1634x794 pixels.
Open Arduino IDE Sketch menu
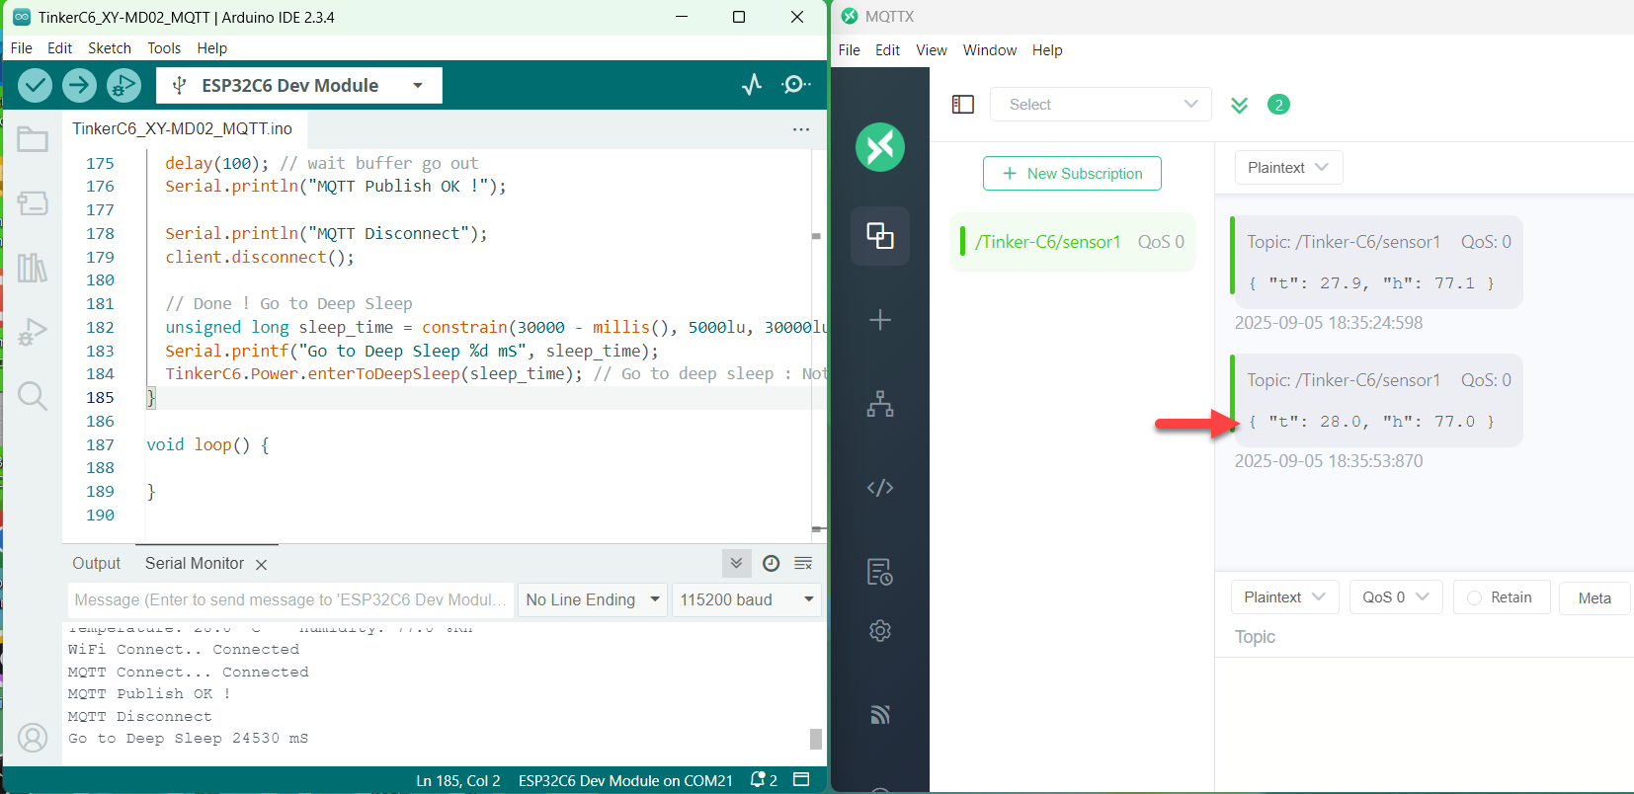pos(110,48)
